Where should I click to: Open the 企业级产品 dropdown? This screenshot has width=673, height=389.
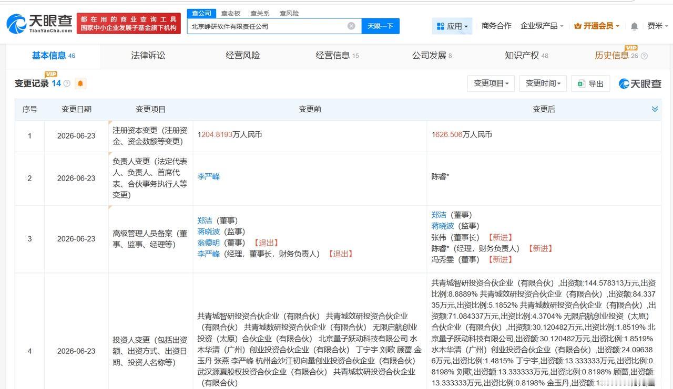pyautogui.click(x=542, y=26)
